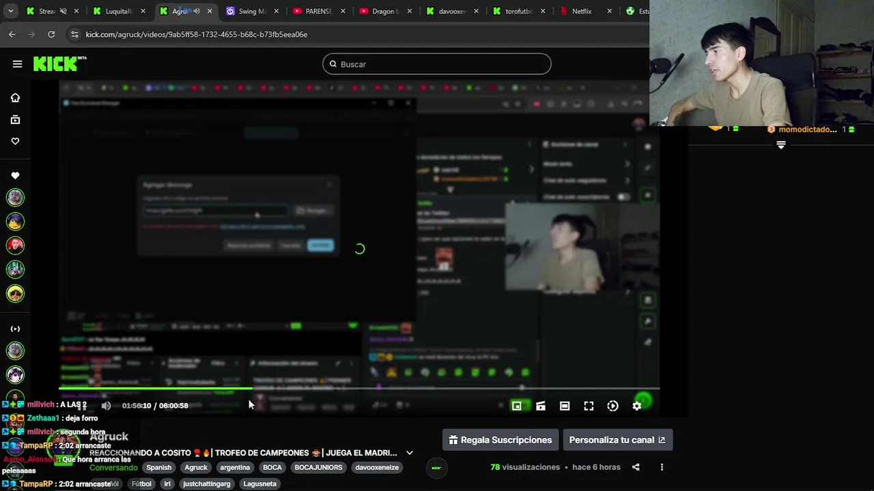Click the share icon below the video

coord(636,467)
